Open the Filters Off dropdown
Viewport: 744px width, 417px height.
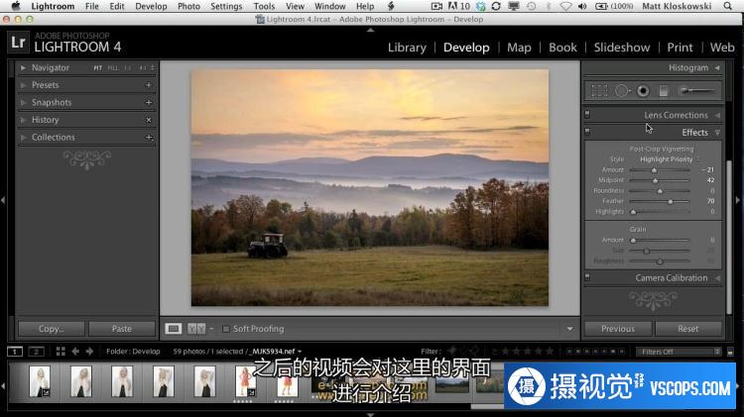pyautogui.click(x=680, y=352)
